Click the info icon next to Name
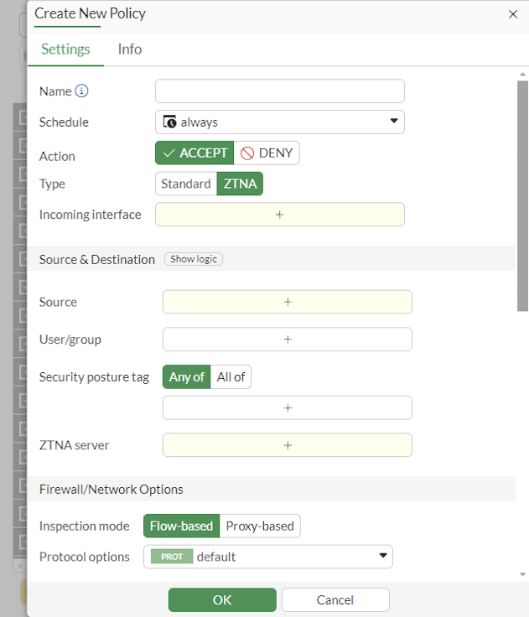Viewport: 529px width, 617px height. pyautogui.click(x=81, y=91)
